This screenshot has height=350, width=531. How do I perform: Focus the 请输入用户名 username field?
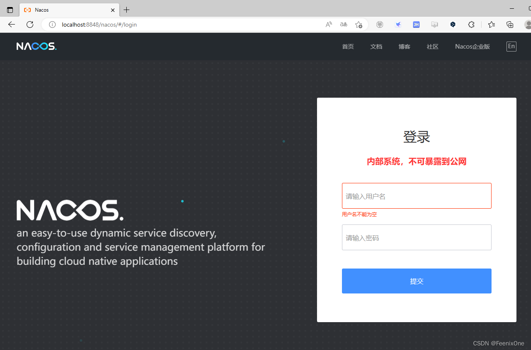(x=417, y=196)
